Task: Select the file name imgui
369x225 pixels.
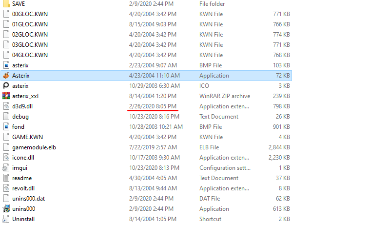Action: point(20,168)
